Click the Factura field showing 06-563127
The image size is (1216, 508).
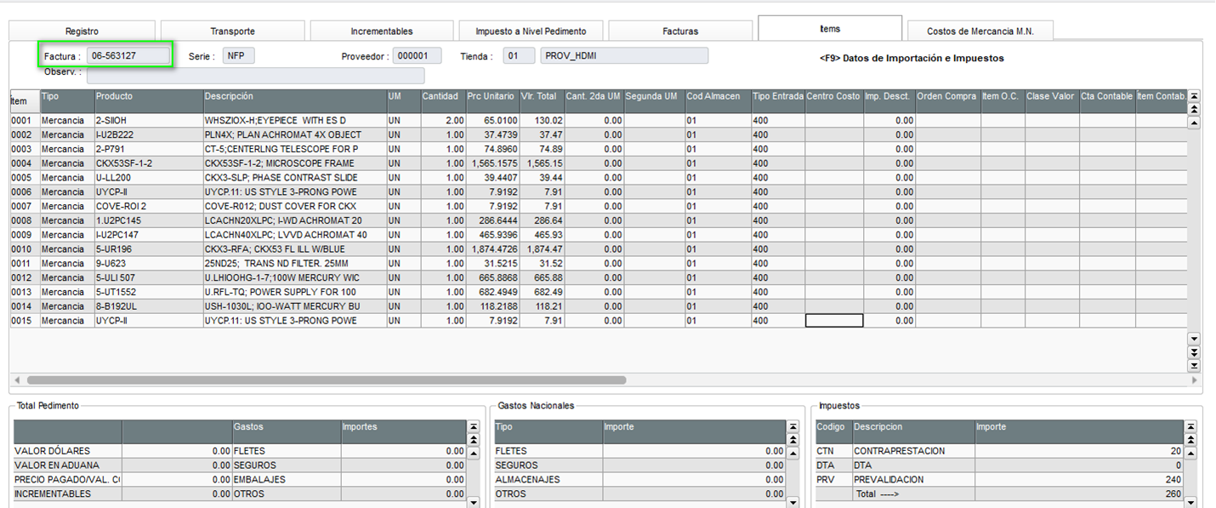pos(128,55)
